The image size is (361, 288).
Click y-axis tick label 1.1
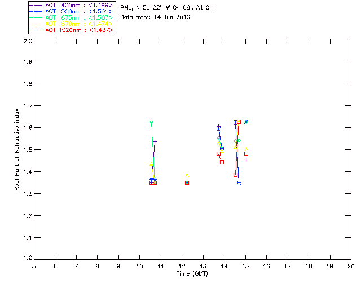[28, 238]
